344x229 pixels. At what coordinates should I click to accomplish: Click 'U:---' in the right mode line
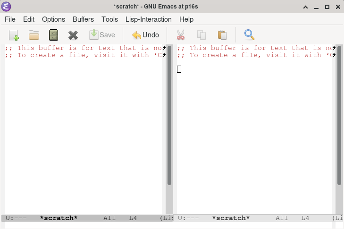click(x=188, y=218)
